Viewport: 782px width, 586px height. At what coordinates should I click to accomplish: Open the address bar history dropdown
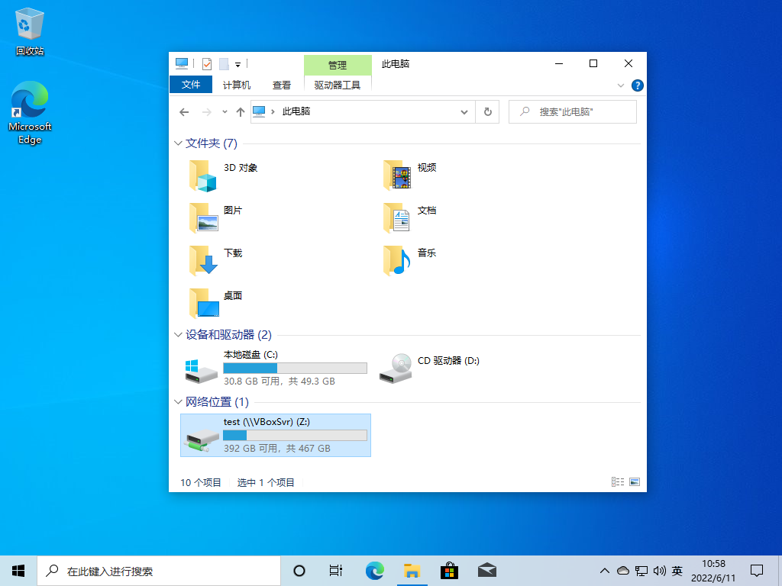pyautogui.click(x=464, y=111)
